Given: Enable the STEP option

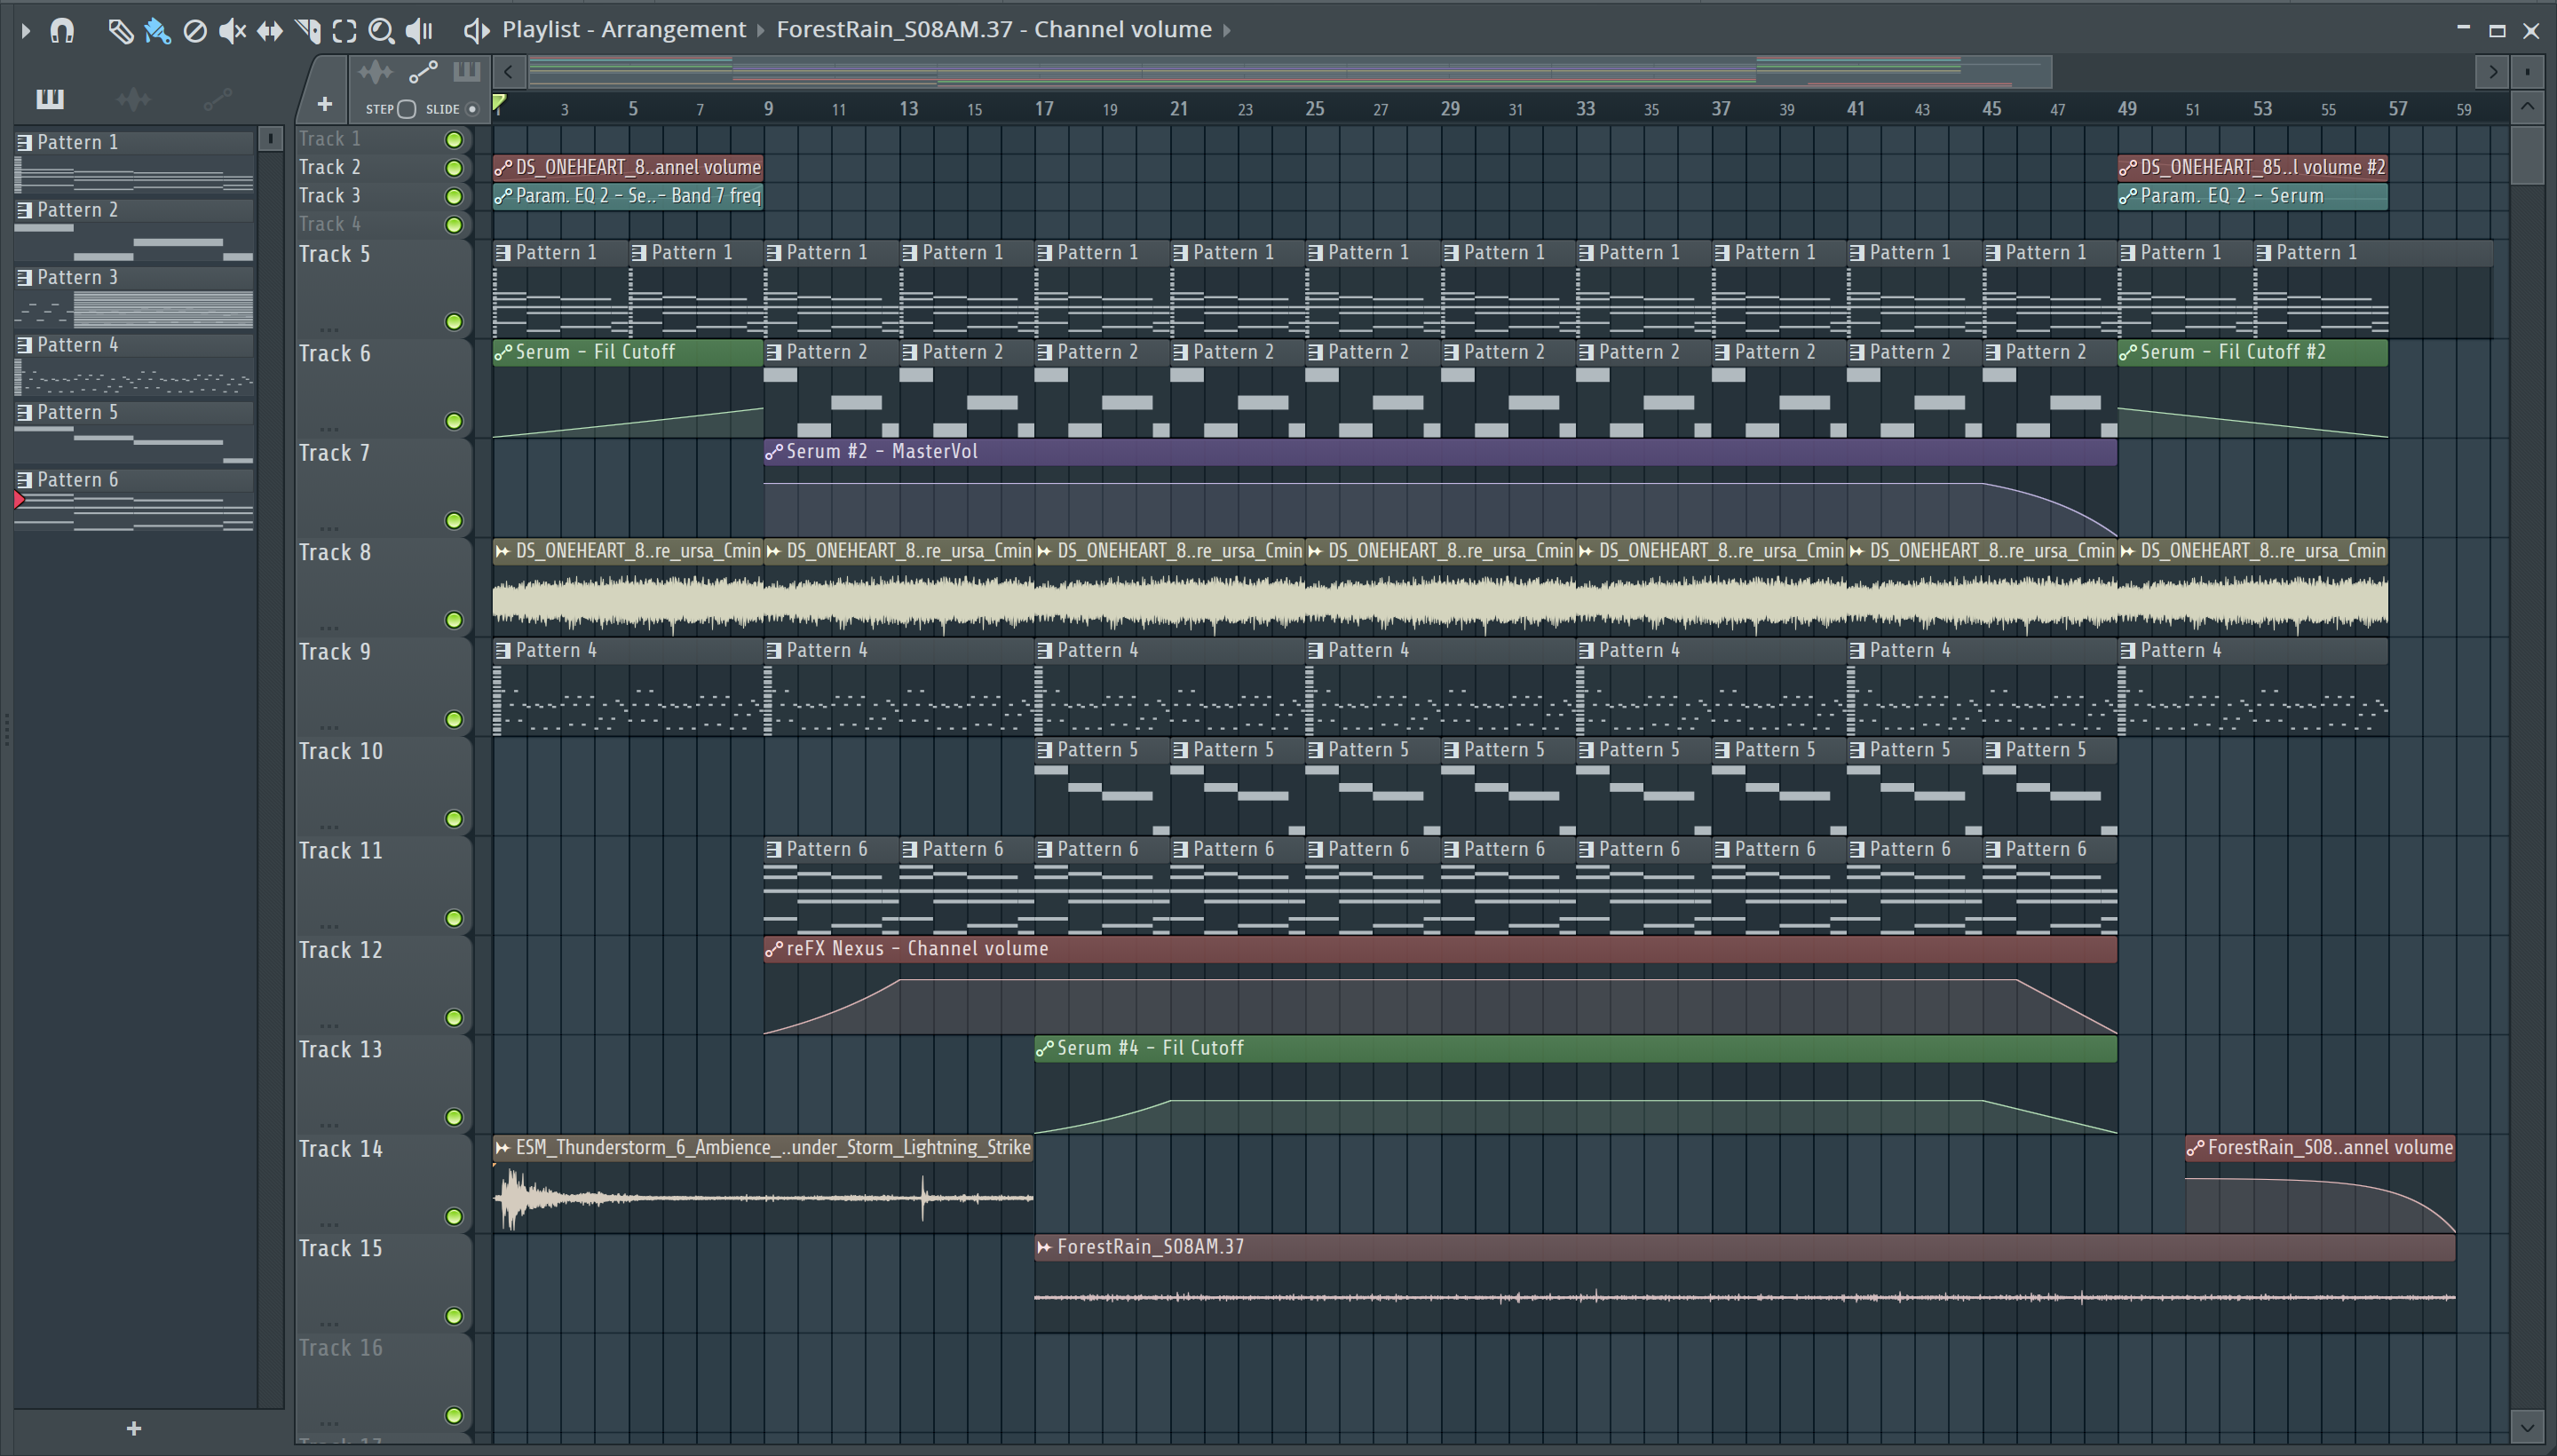Looking at the screenshot, I should (x=406, y=109).
